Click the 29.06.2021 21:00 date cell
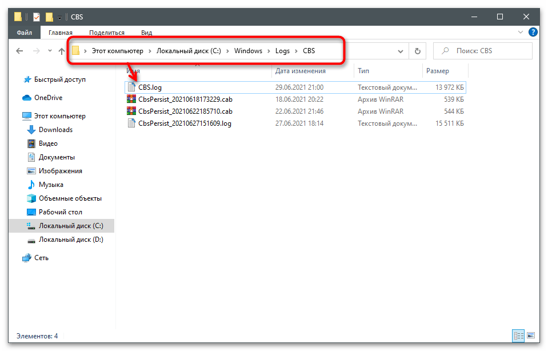 click(299, 87)
